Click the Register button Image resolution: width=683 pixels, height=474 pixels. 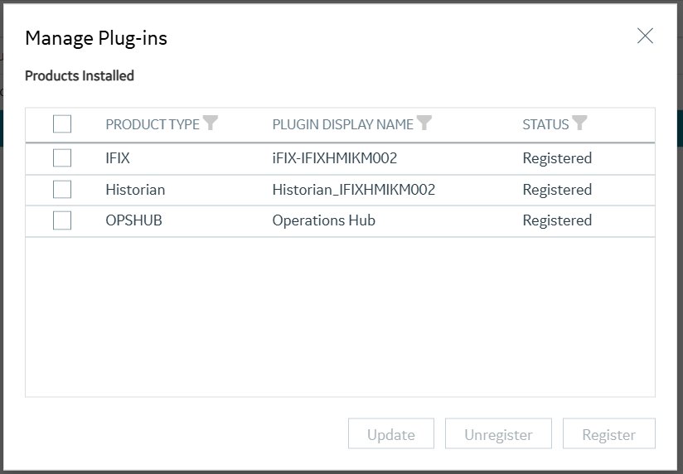(609, 434)
